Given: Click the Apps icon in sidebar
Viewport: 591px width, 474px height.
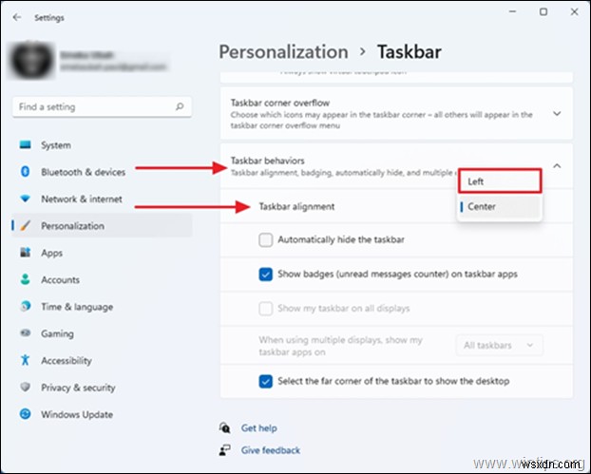Looking at the screenshot, I should click(x=25, y=253).
